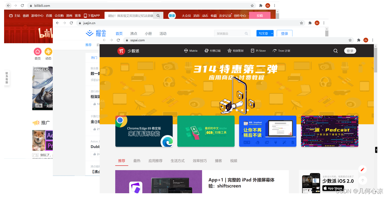Select the 活动 tab on juejin
This screenshot has width=388, height=197.
click(163, 34)
